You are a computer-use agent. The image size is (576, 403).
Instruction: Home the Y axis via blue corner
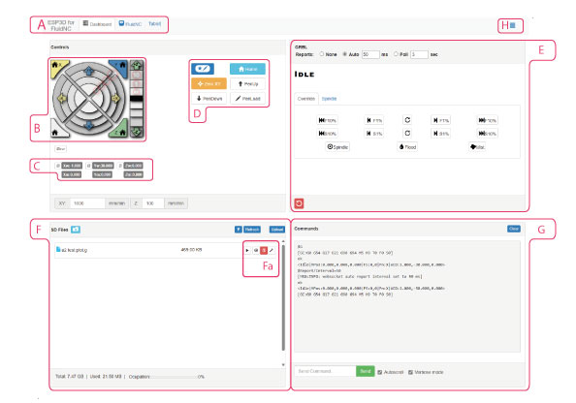click(x=119, y=67)
